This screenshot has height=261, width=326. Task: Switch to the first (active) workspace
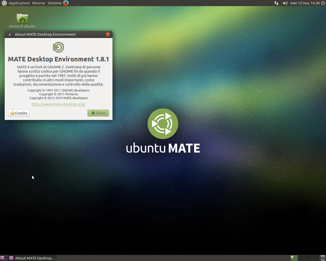[x=294, y=258]
